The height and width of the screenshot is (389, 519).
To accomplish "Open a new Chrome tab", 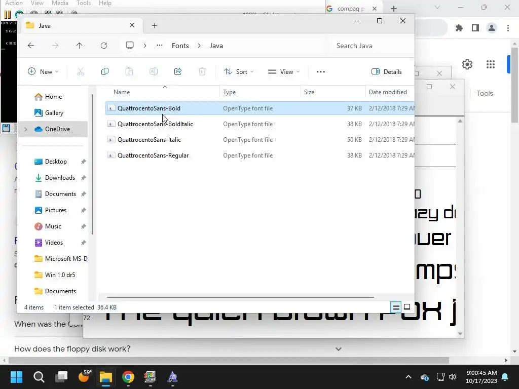I will pyautogui.click(x=393, y=9).
